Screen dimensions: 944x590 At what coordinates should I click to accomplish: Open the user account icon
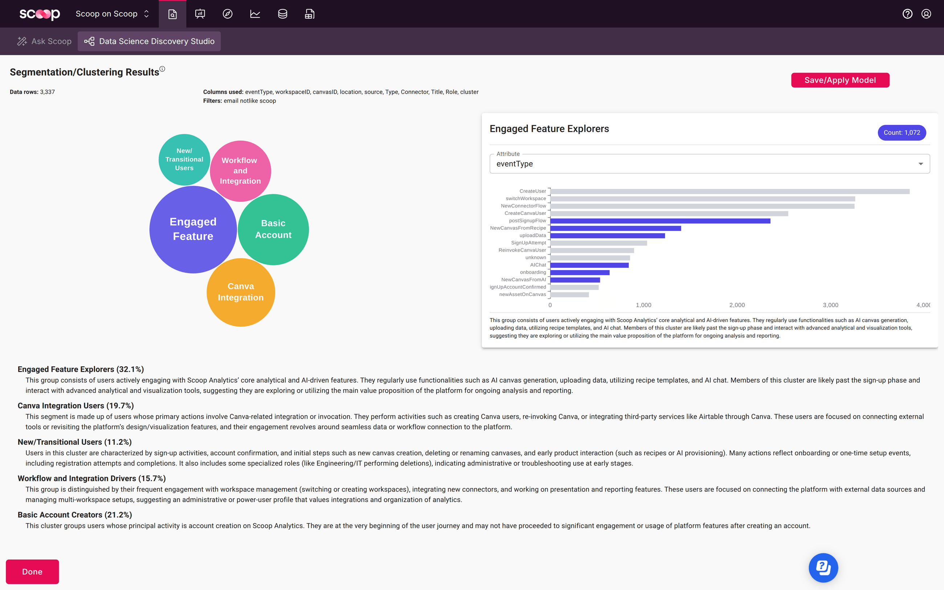[x=926, y=14]
